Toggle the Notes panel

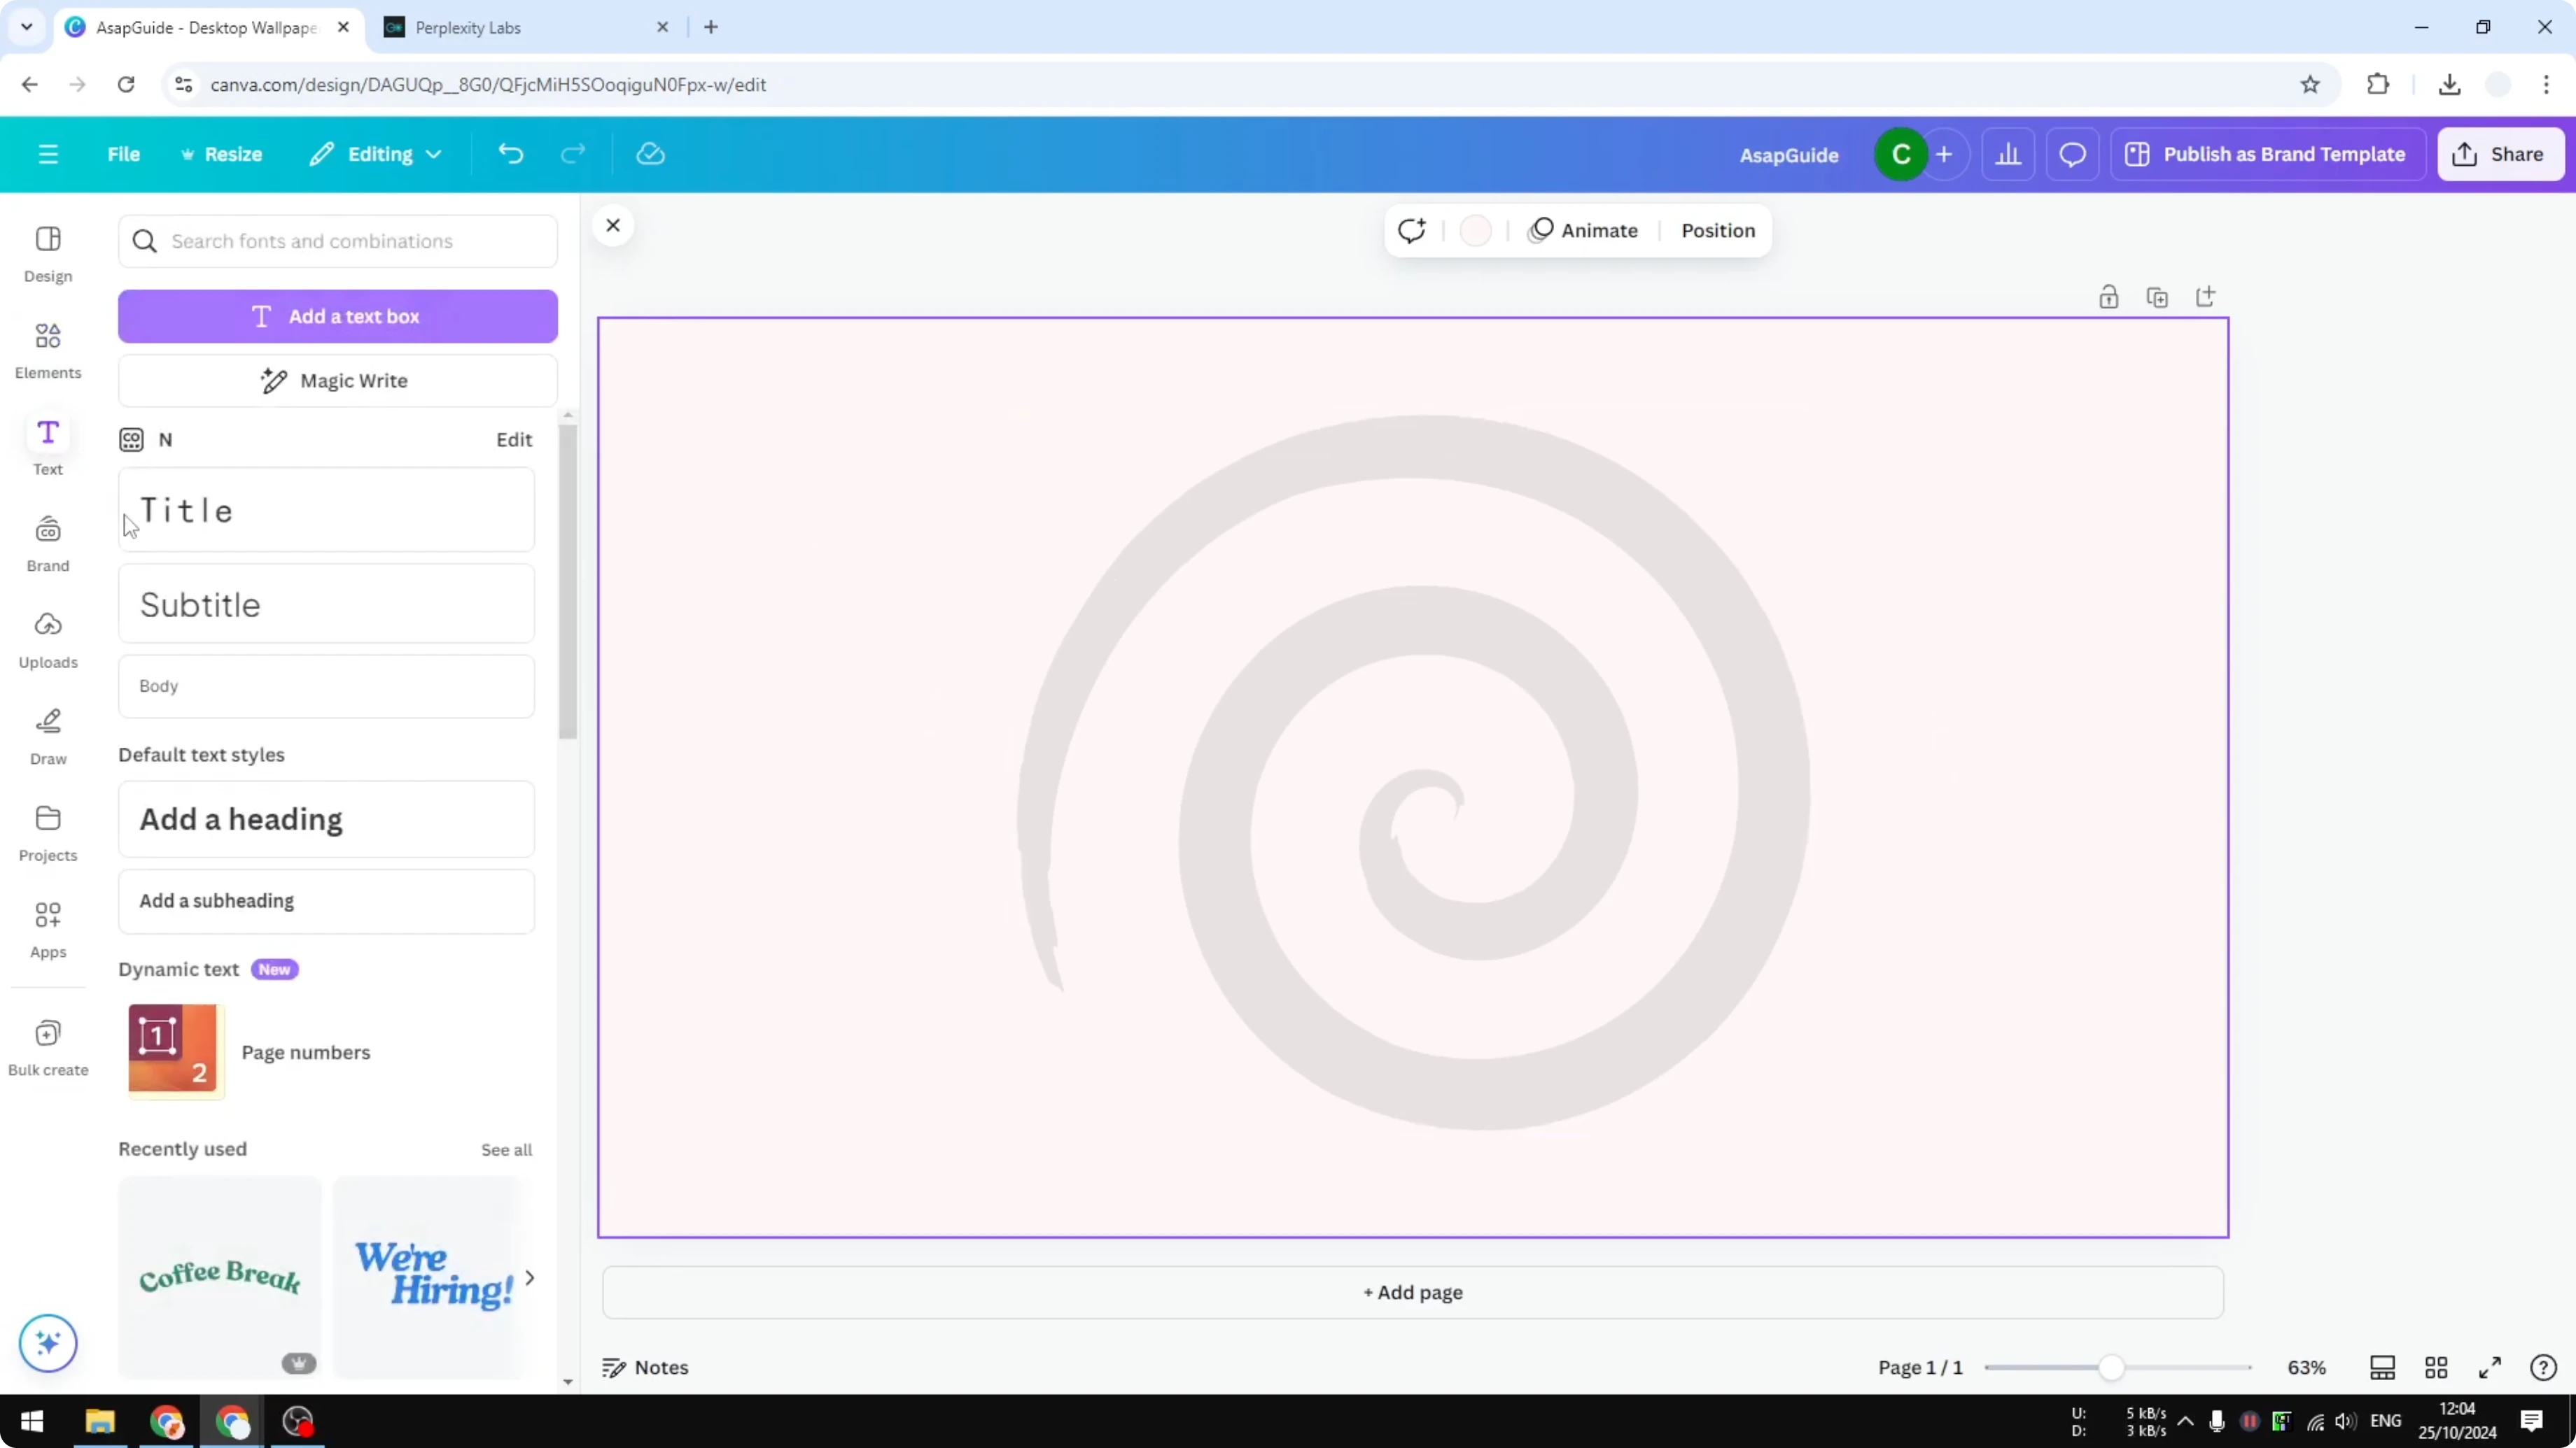645,1367
